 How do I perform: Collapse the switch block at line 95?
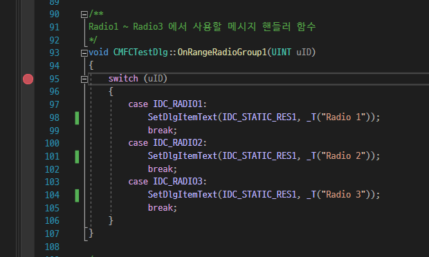tap(84, 79)
